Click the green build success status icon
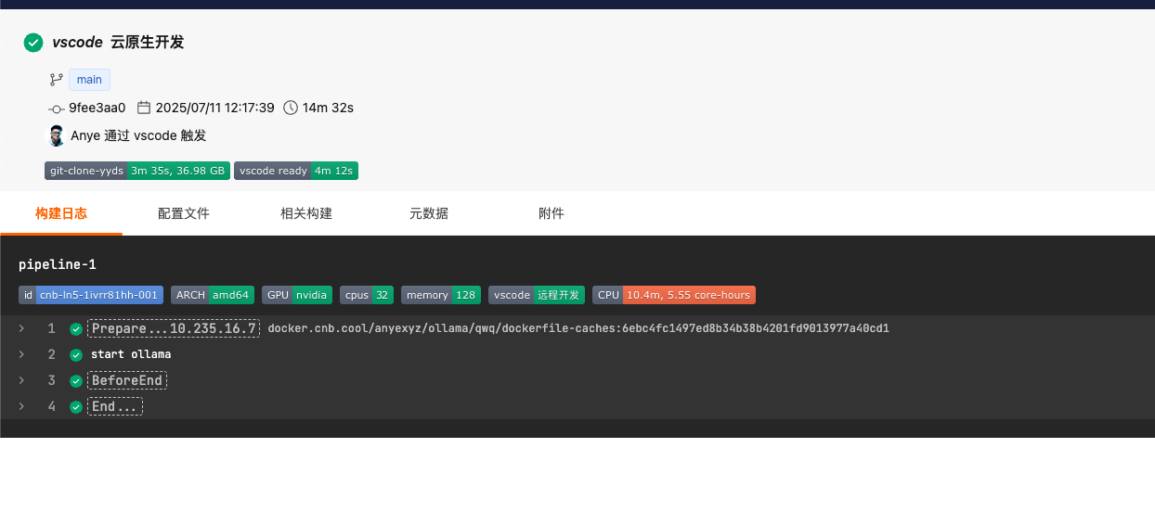1155x512 pixels. pos(33,43)
